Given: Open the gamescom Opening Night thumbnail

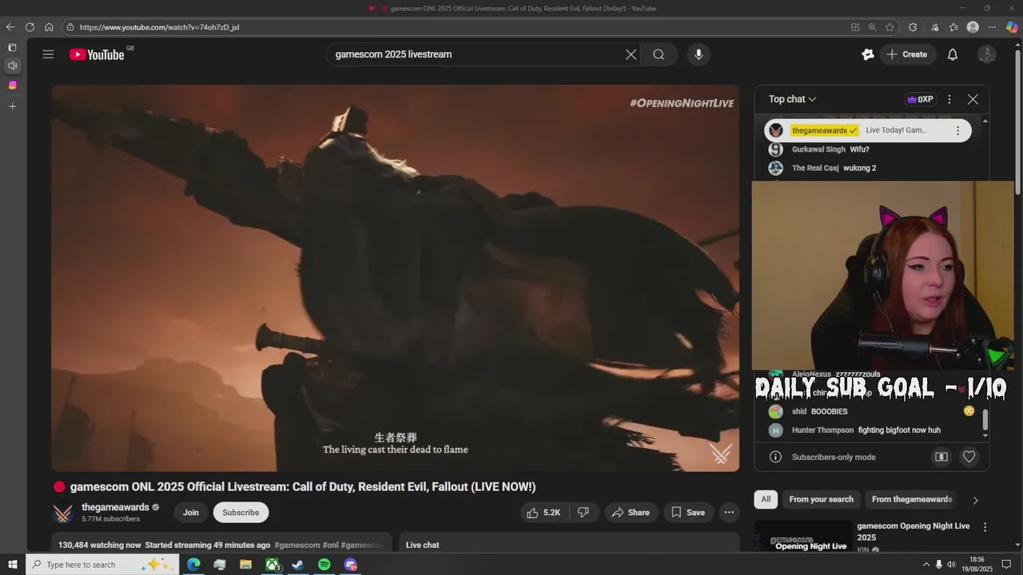Looking at the screenshot, I should coord(803,535).
